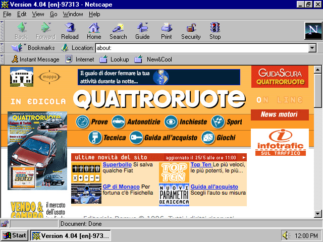Click the Sport checkered flag icon

(218, 122)
